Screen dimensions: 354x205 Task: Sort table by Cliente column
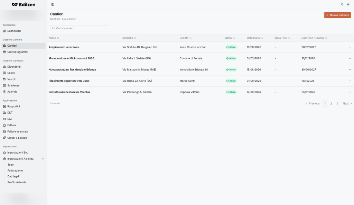tap(185, 38)
